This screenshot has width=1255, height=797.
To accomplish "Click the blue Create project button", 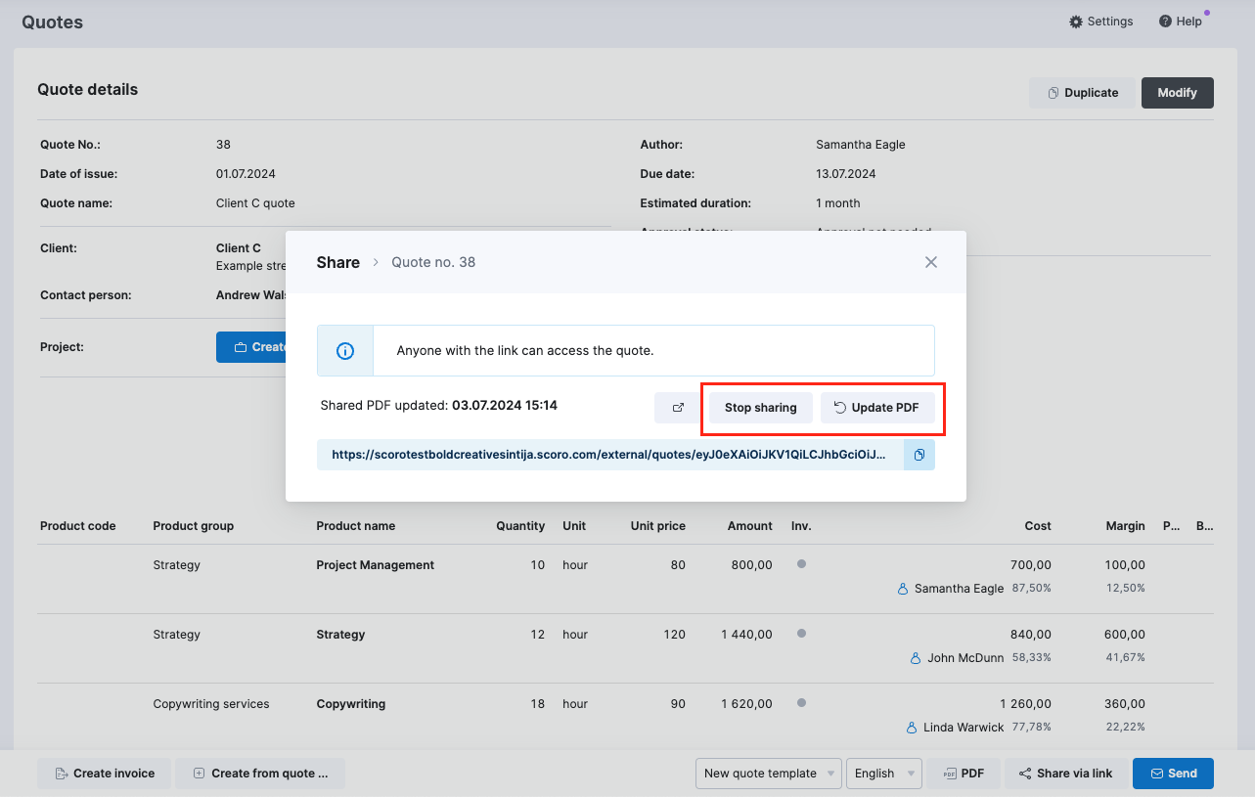I will coord(251,347).
